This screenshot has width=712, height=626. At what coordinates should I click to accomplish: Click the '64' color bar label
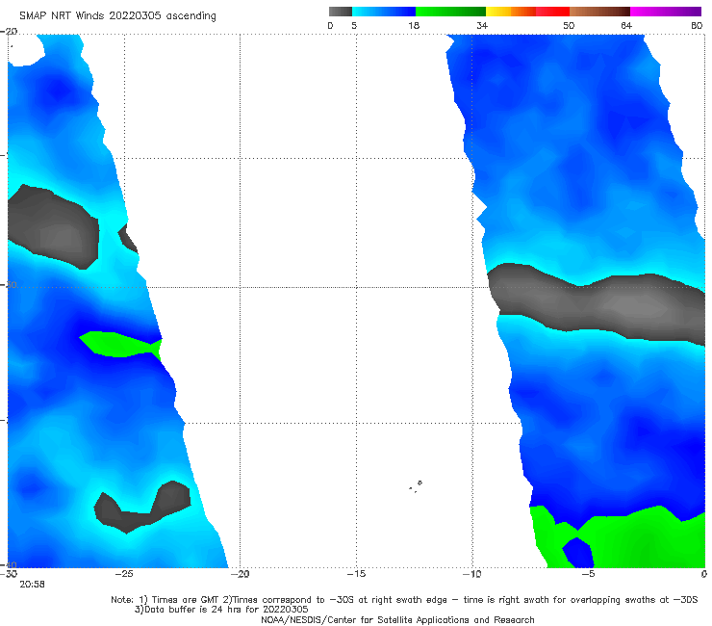[626, 26]
